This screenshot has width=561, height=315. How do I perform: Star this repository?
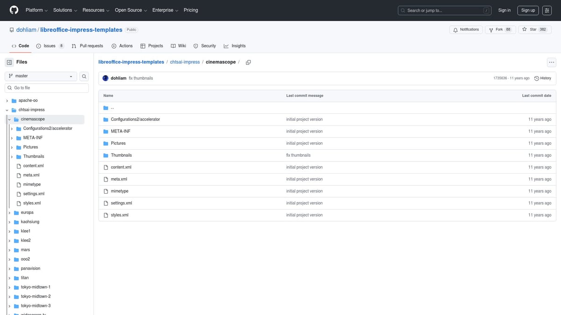[x=534, y=29]
